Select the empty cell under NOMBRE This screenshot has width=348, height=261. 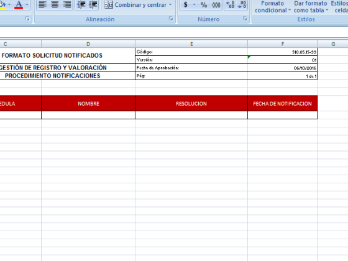click(88, 115)
